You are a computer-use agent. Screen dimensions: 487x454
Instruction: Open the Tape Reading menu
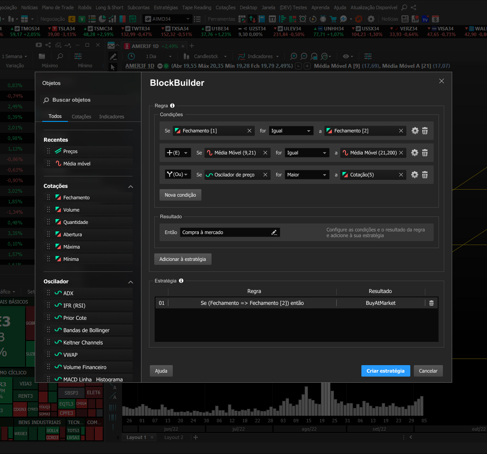[197, 7]
